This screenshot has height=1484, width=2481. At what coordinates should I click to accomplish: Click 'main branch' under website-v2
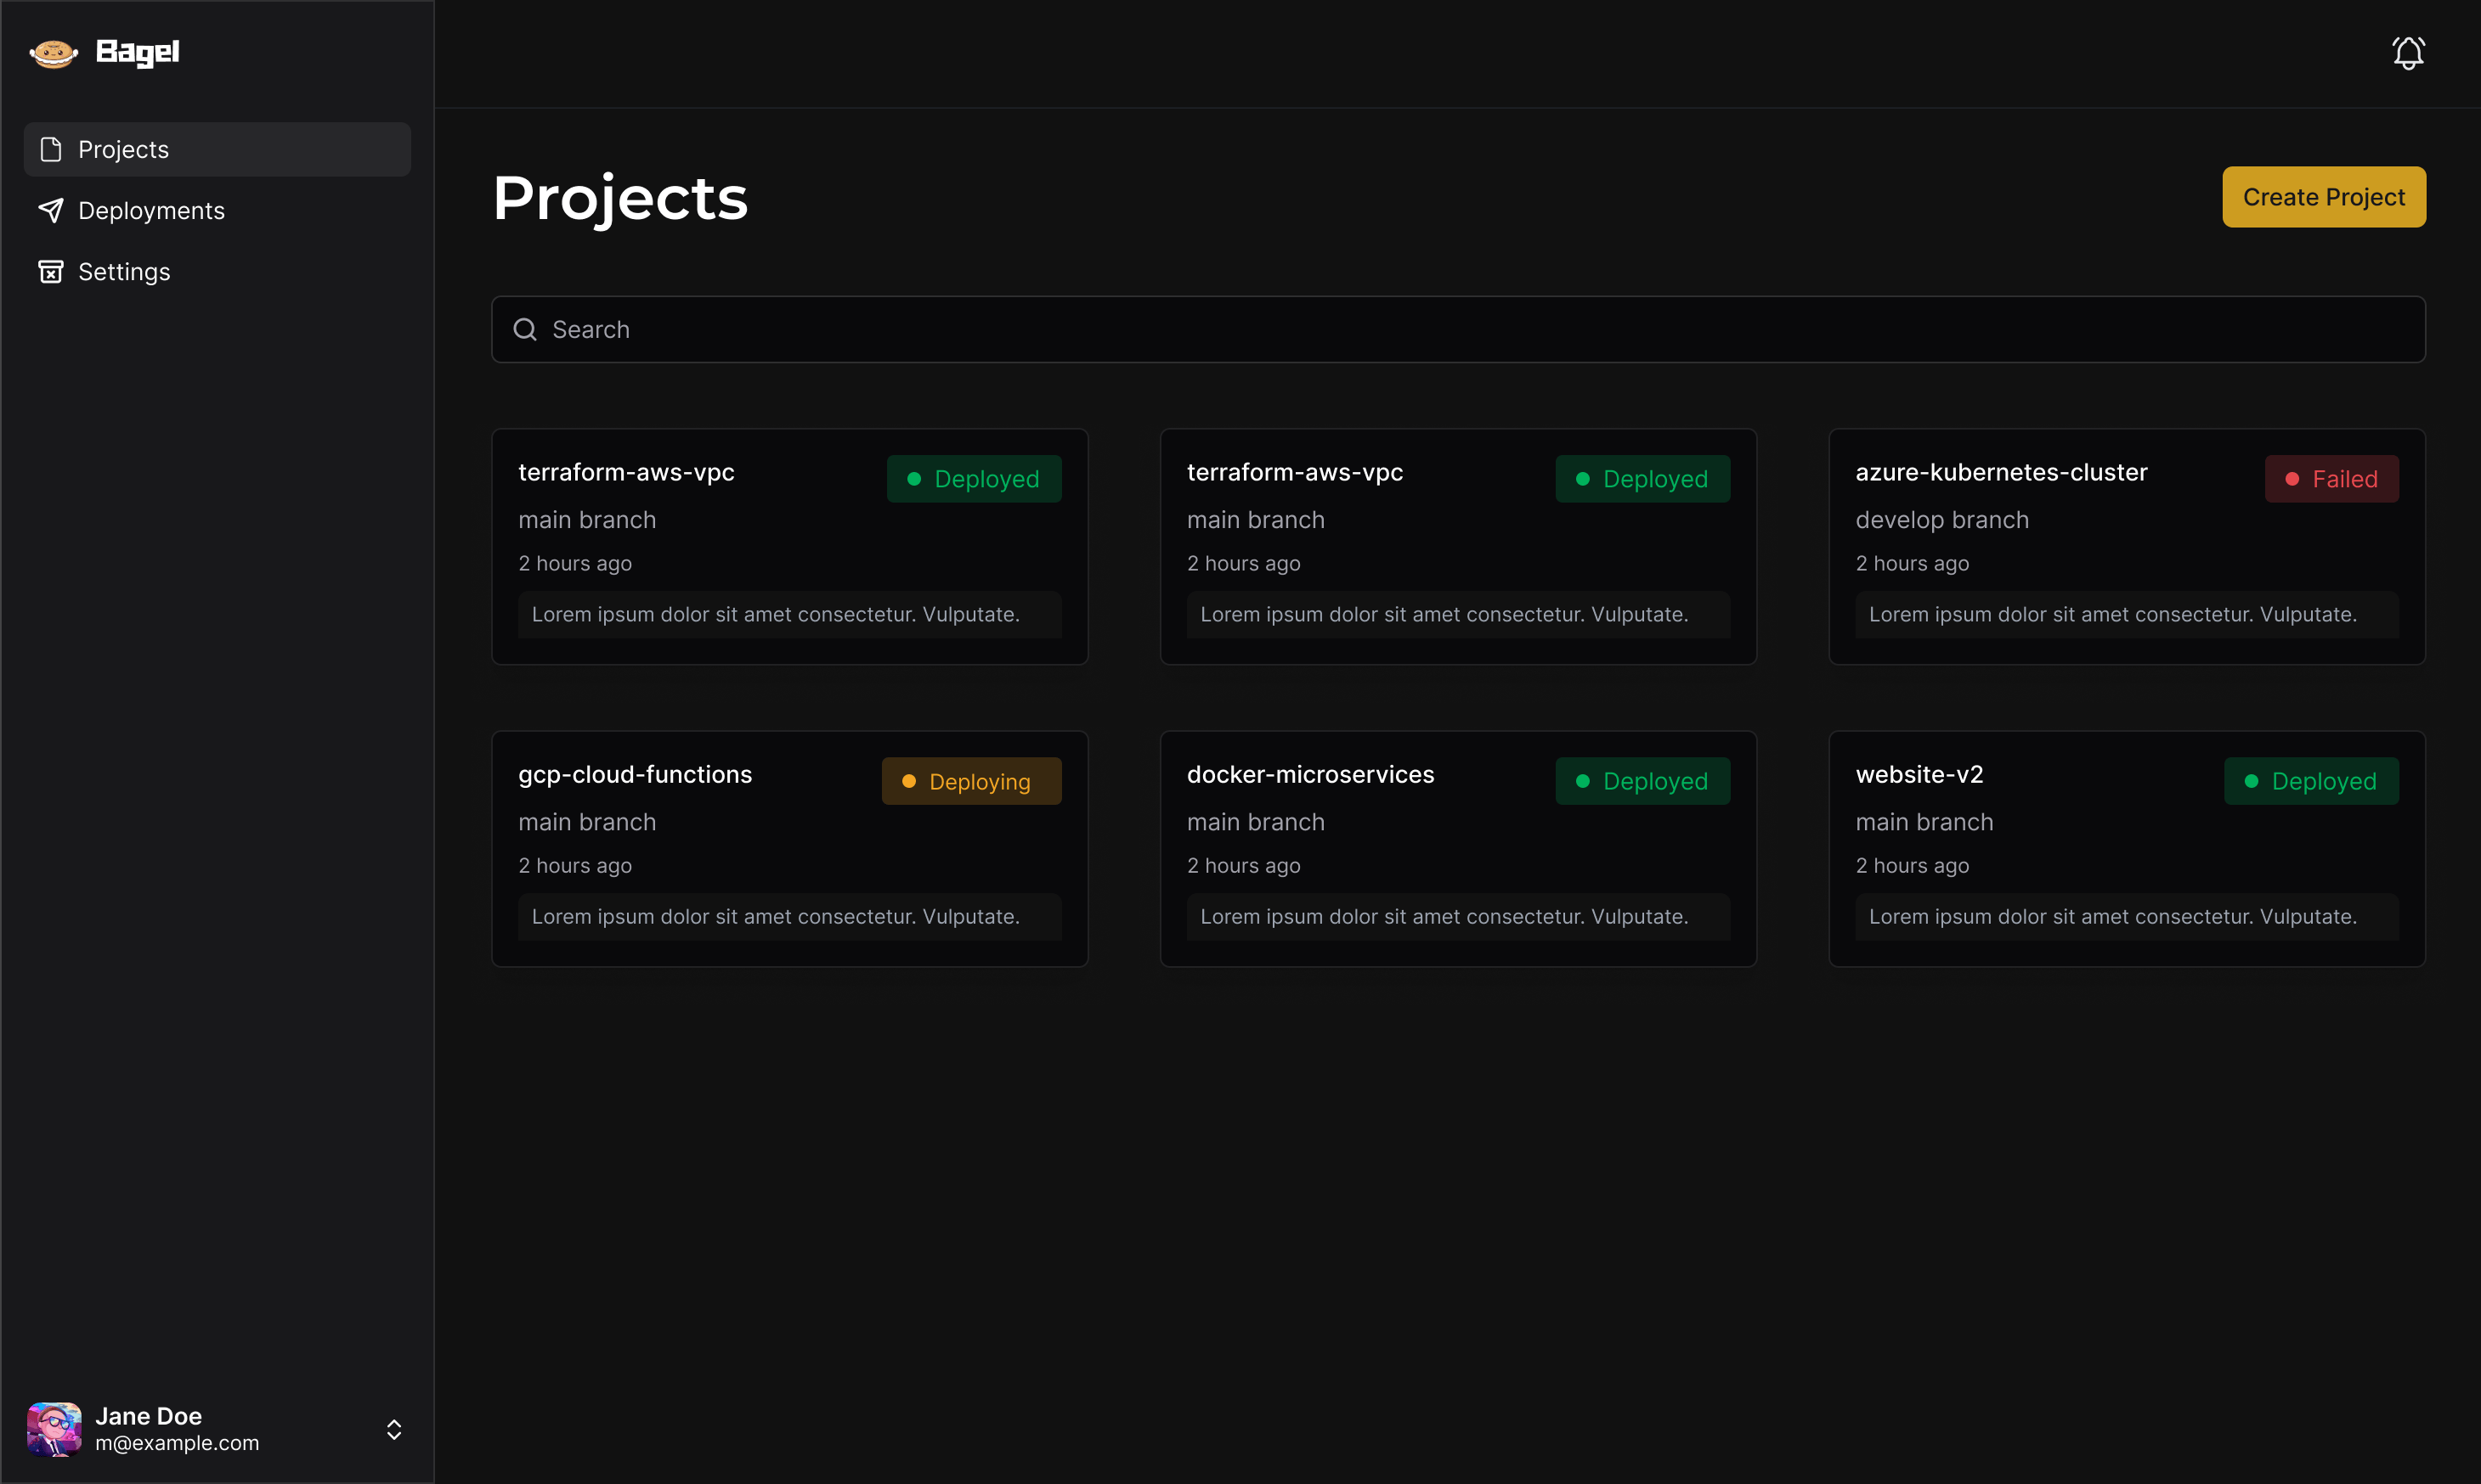click(x=1924, y=822)
